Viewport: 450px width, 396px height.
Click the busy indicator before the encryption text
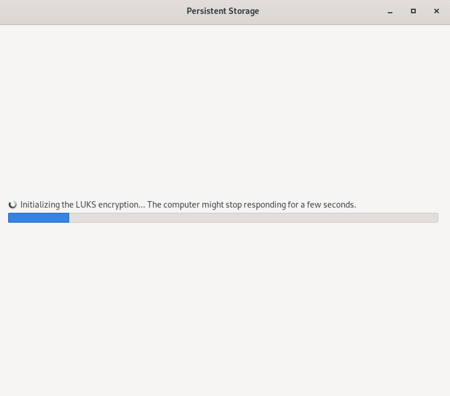(13, 205)
